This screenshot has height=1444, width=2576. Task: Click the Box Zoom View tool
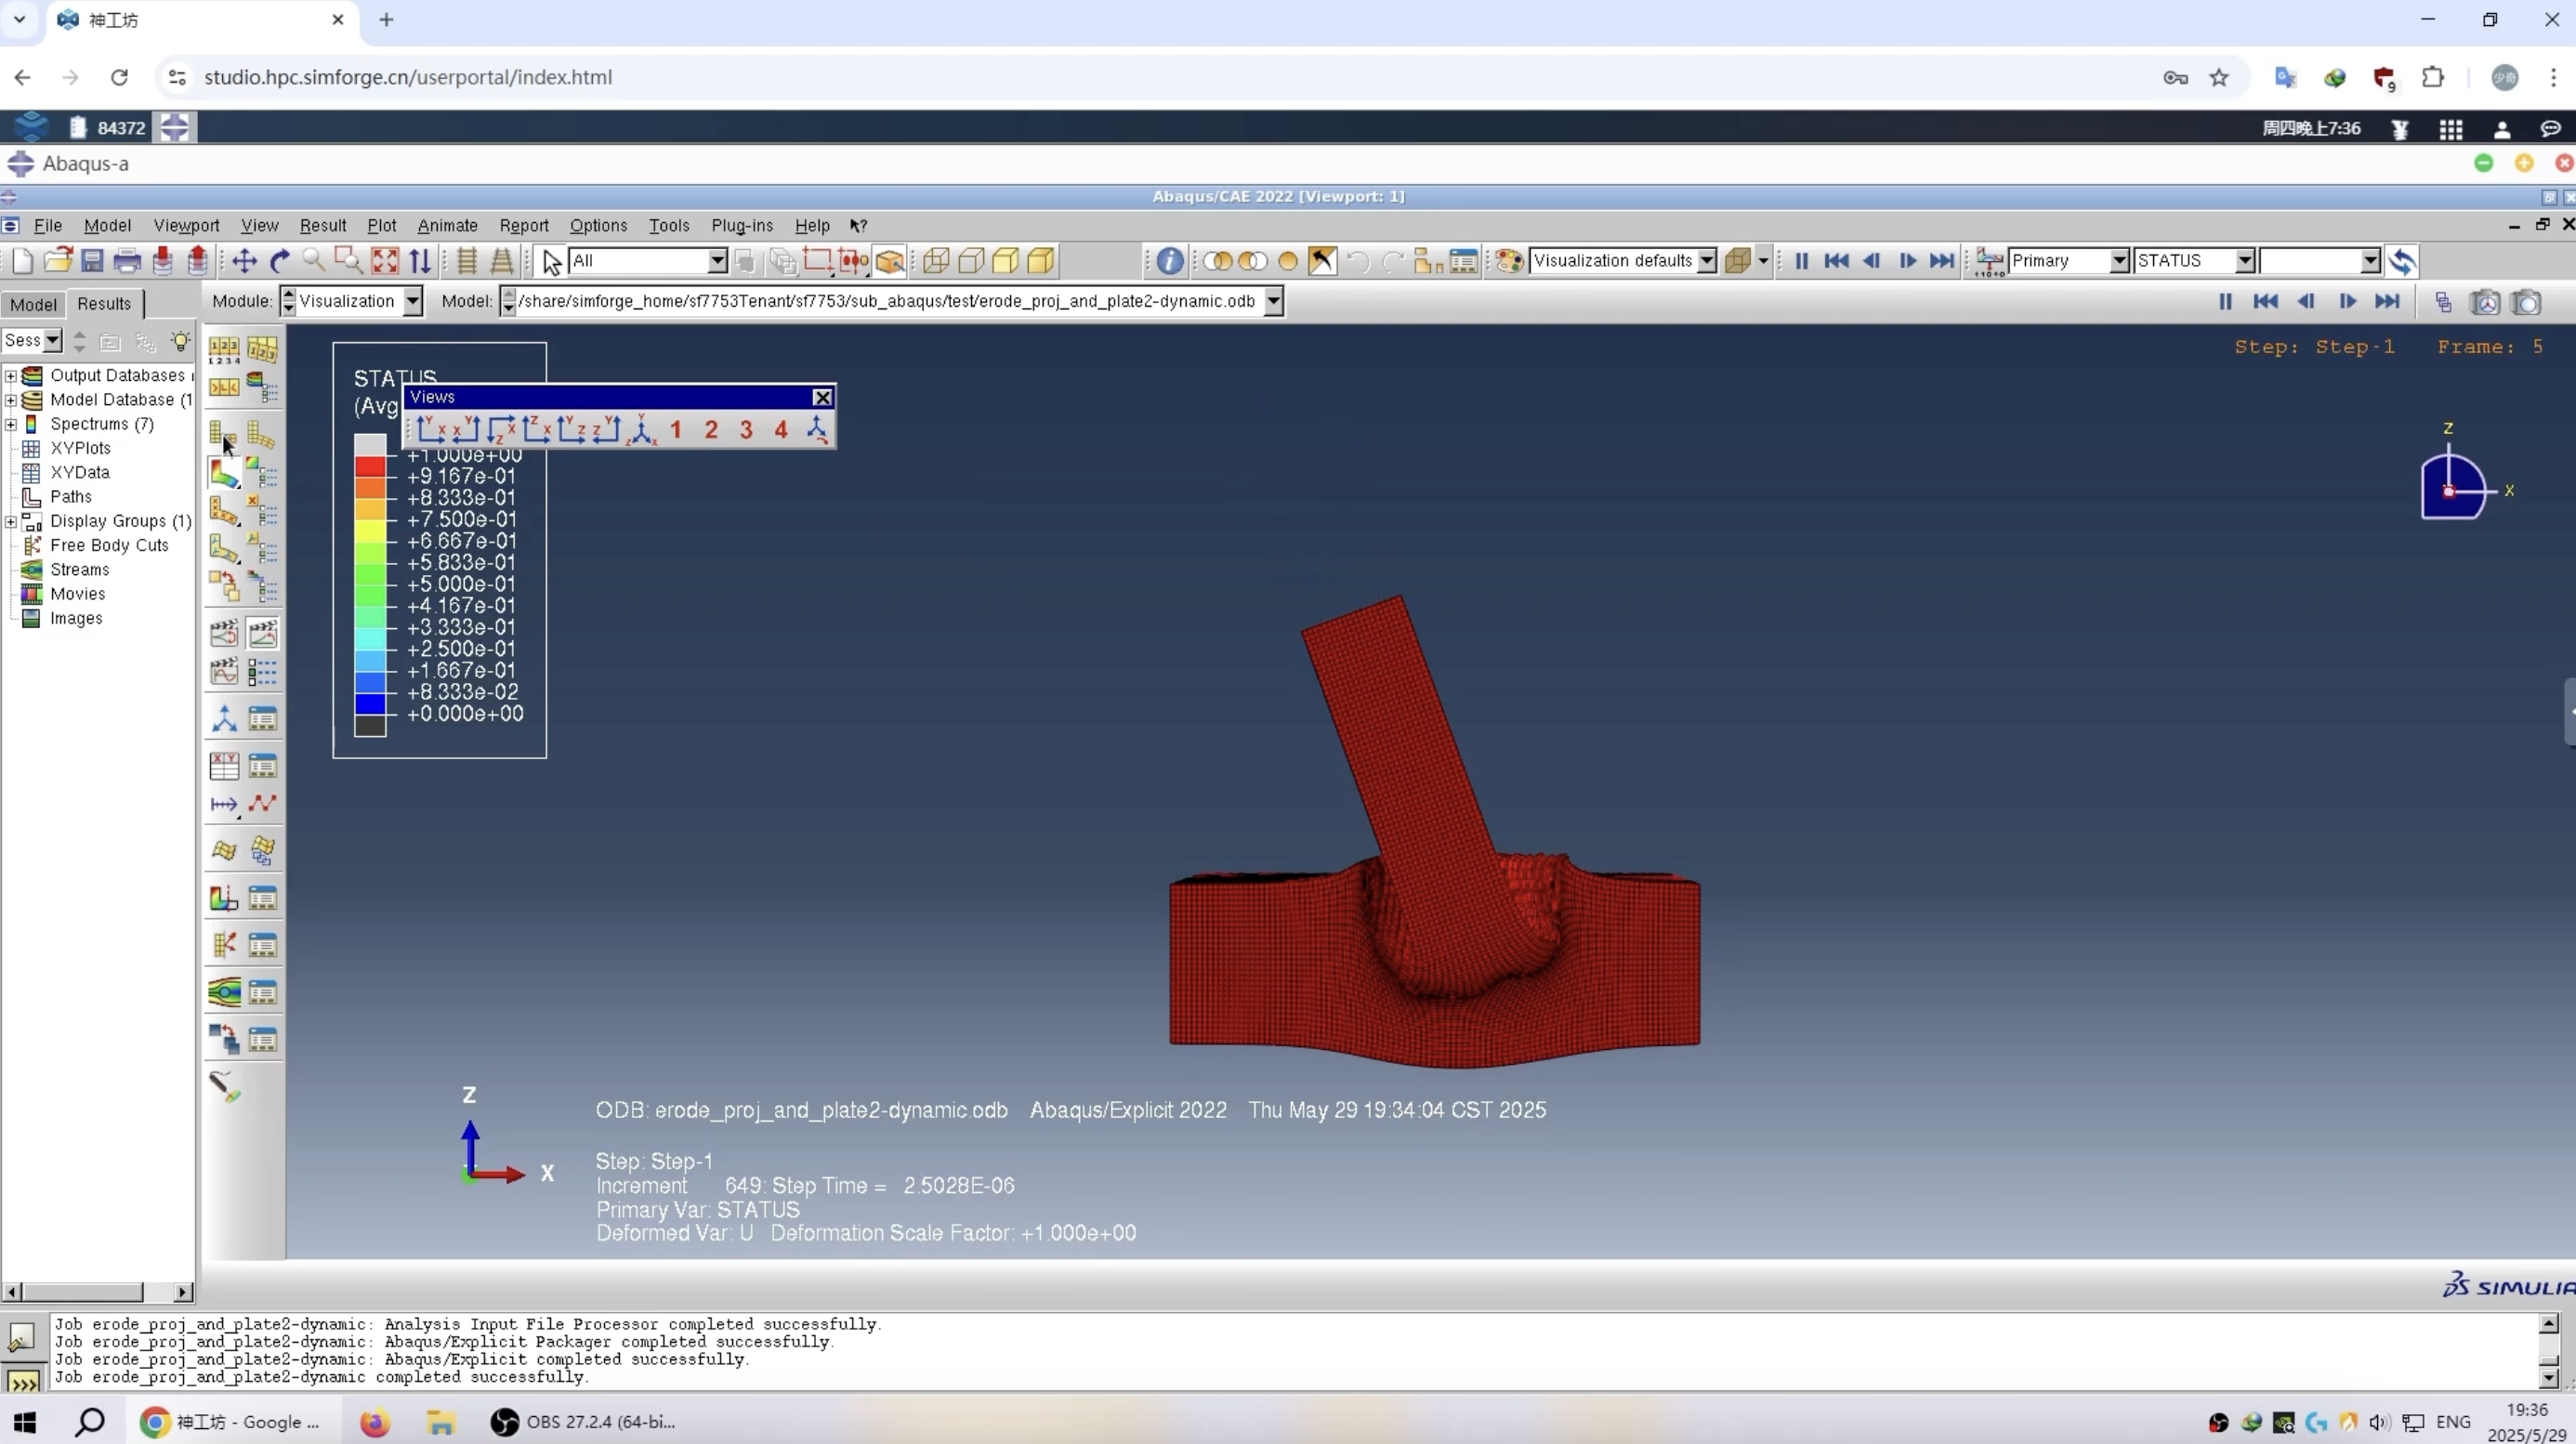pos(349,261)
